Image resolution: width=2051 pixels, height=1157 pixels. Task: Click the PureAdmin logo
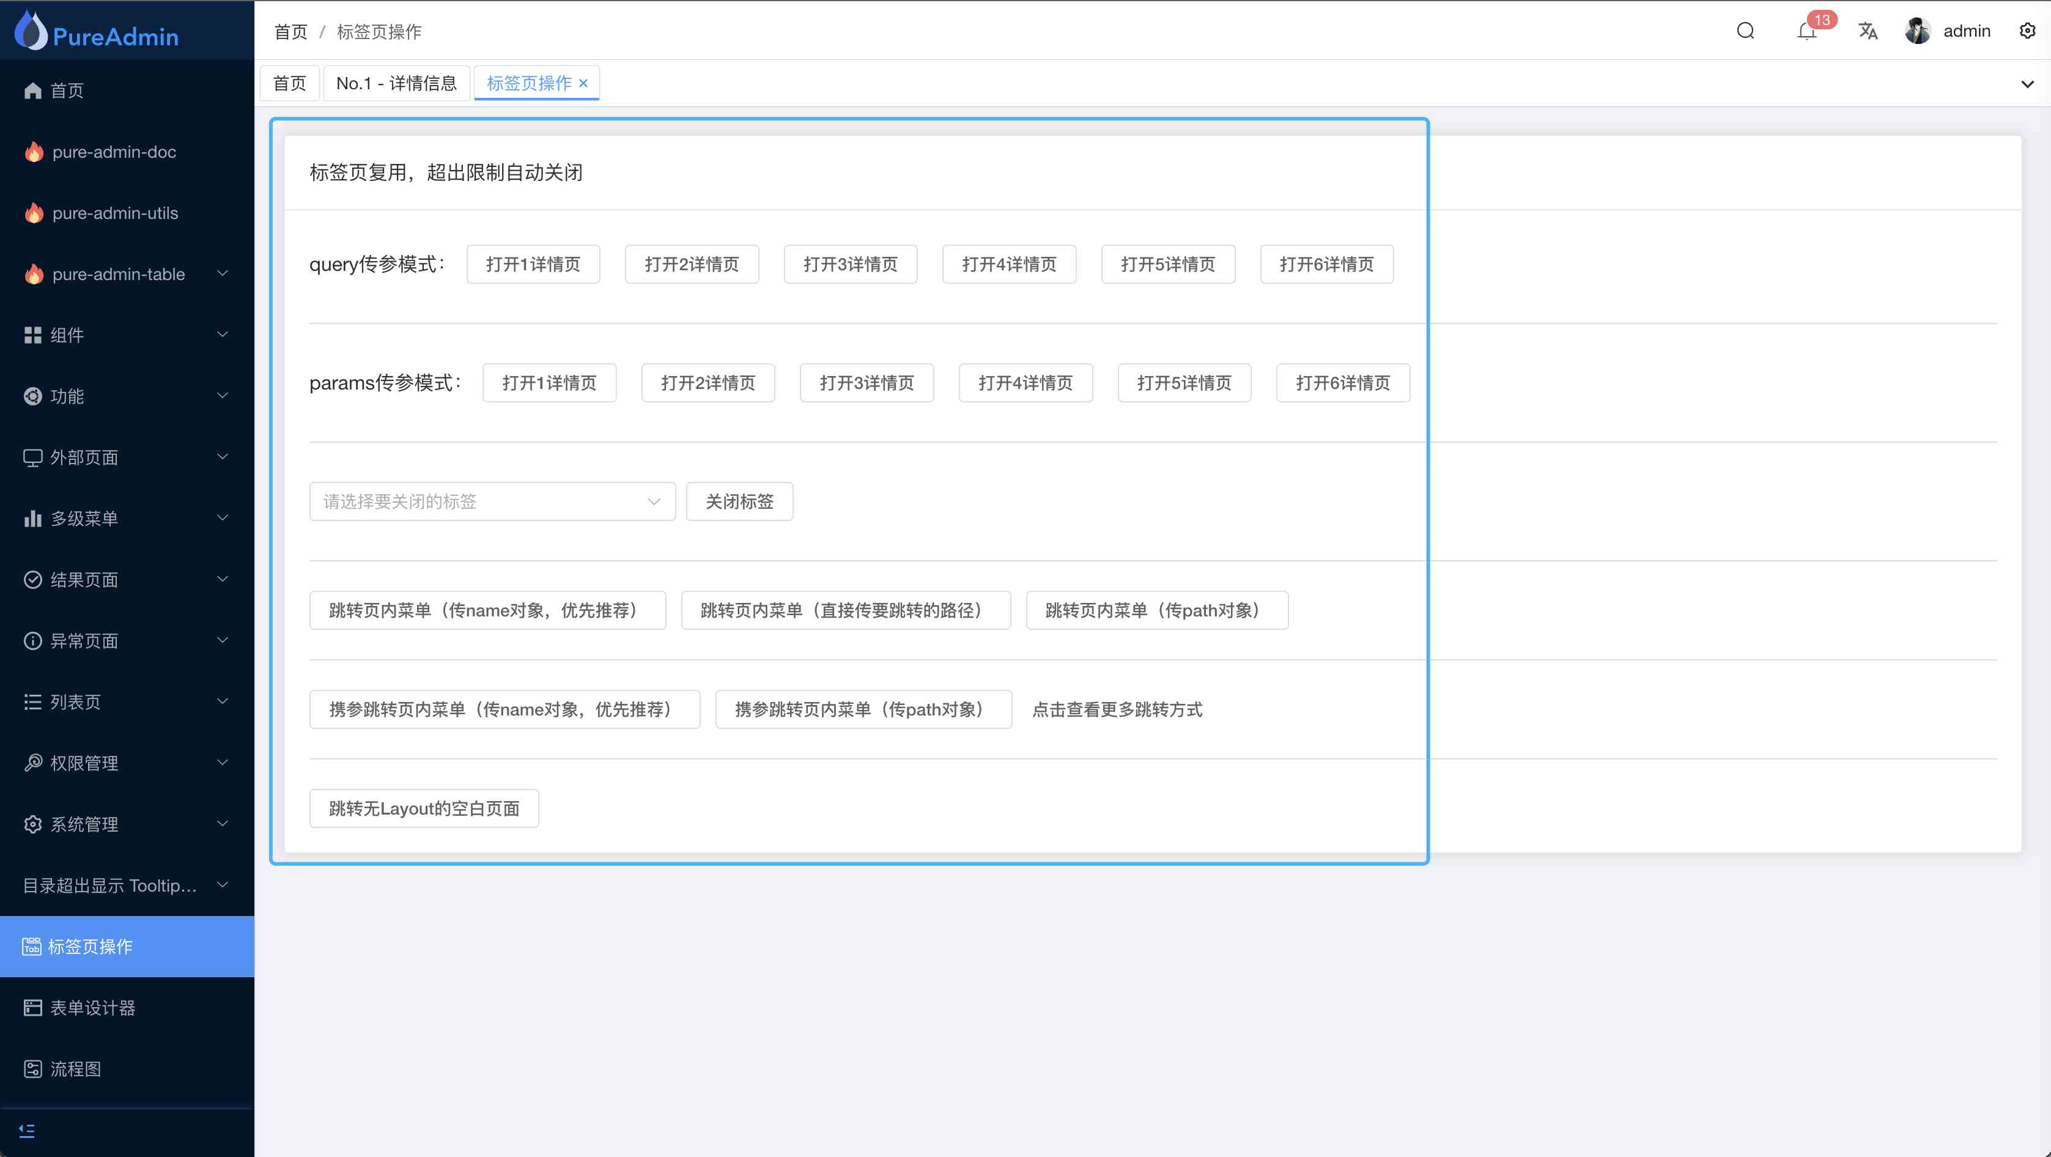(97, 31)
